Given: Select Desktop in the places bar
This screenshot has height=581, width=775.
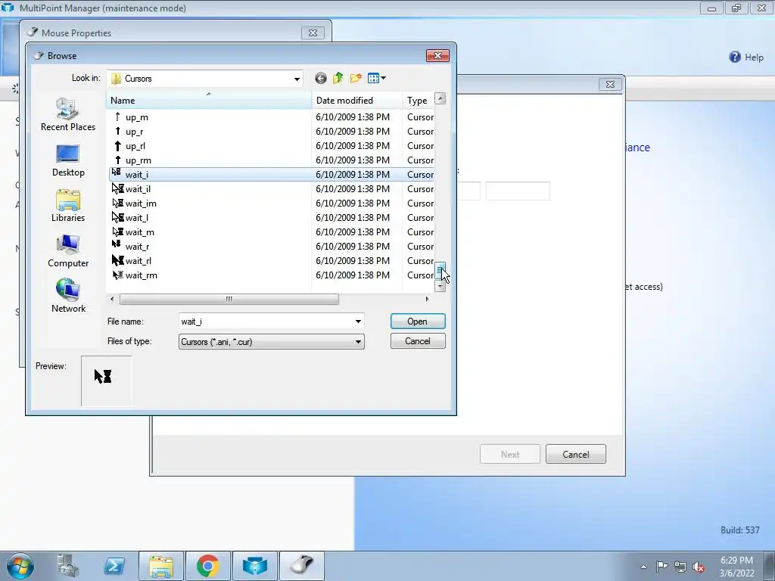Looking at the screenshot, I should (x=68, y=160).
